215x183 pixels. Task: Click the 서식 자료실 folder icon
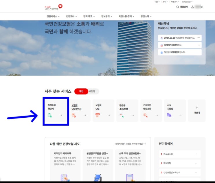point(169,115)
